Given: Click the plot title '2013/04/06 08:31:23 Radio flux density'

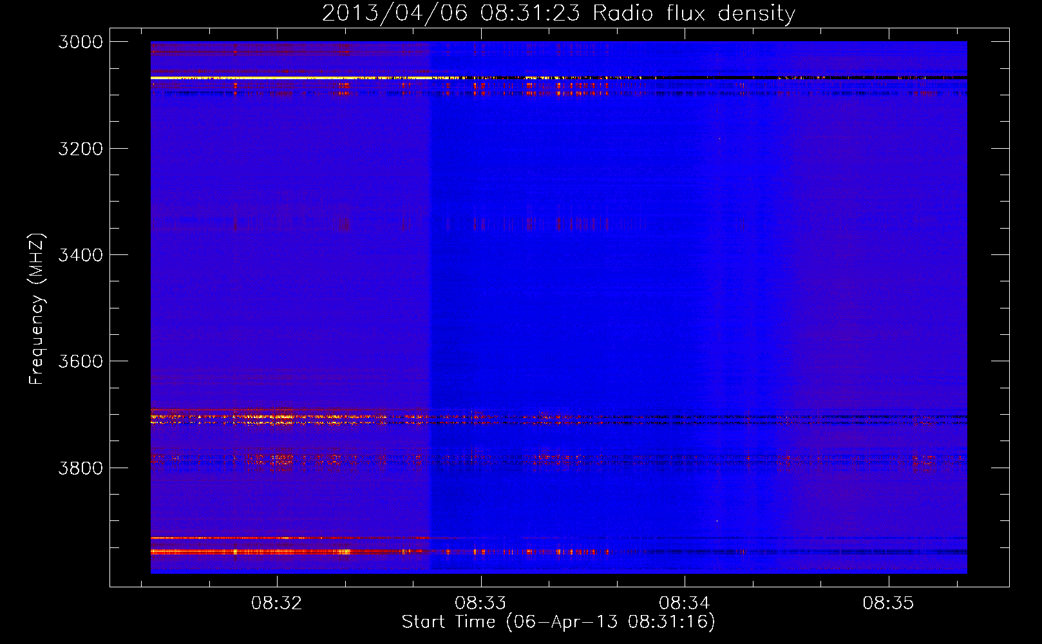Looking at the screenshot, I should (558, 14).
